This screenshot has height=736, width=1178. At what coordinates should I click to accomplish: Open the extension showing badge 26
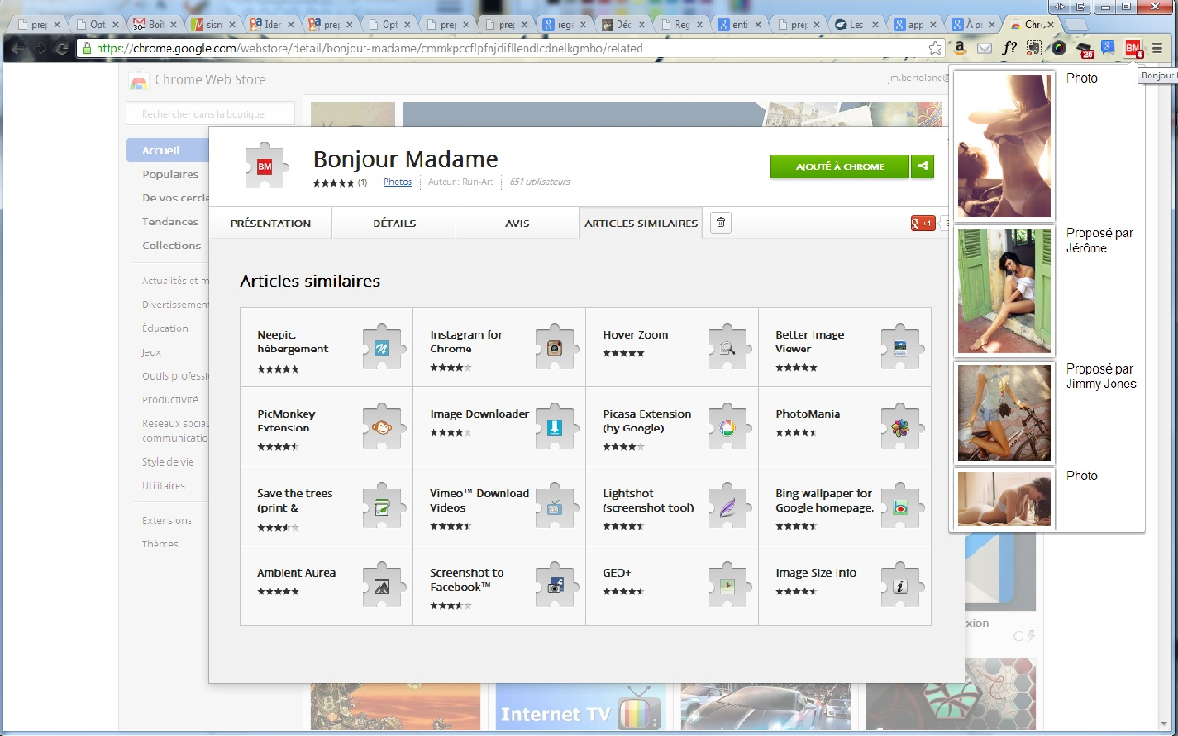point(1084,49)
